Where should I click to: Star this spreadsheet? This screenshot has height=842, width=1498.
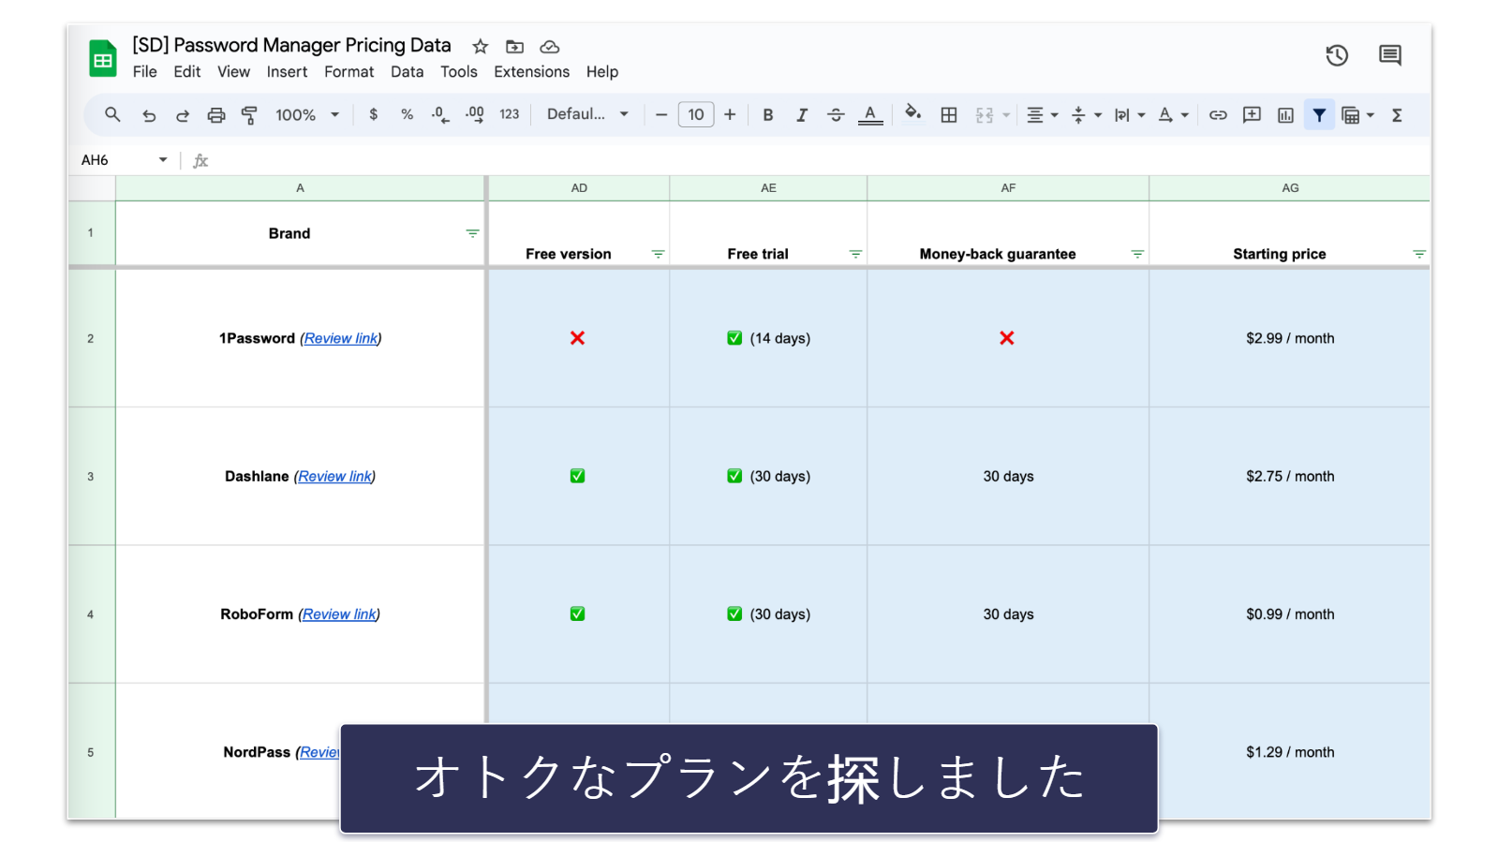(x=481, y=46)
